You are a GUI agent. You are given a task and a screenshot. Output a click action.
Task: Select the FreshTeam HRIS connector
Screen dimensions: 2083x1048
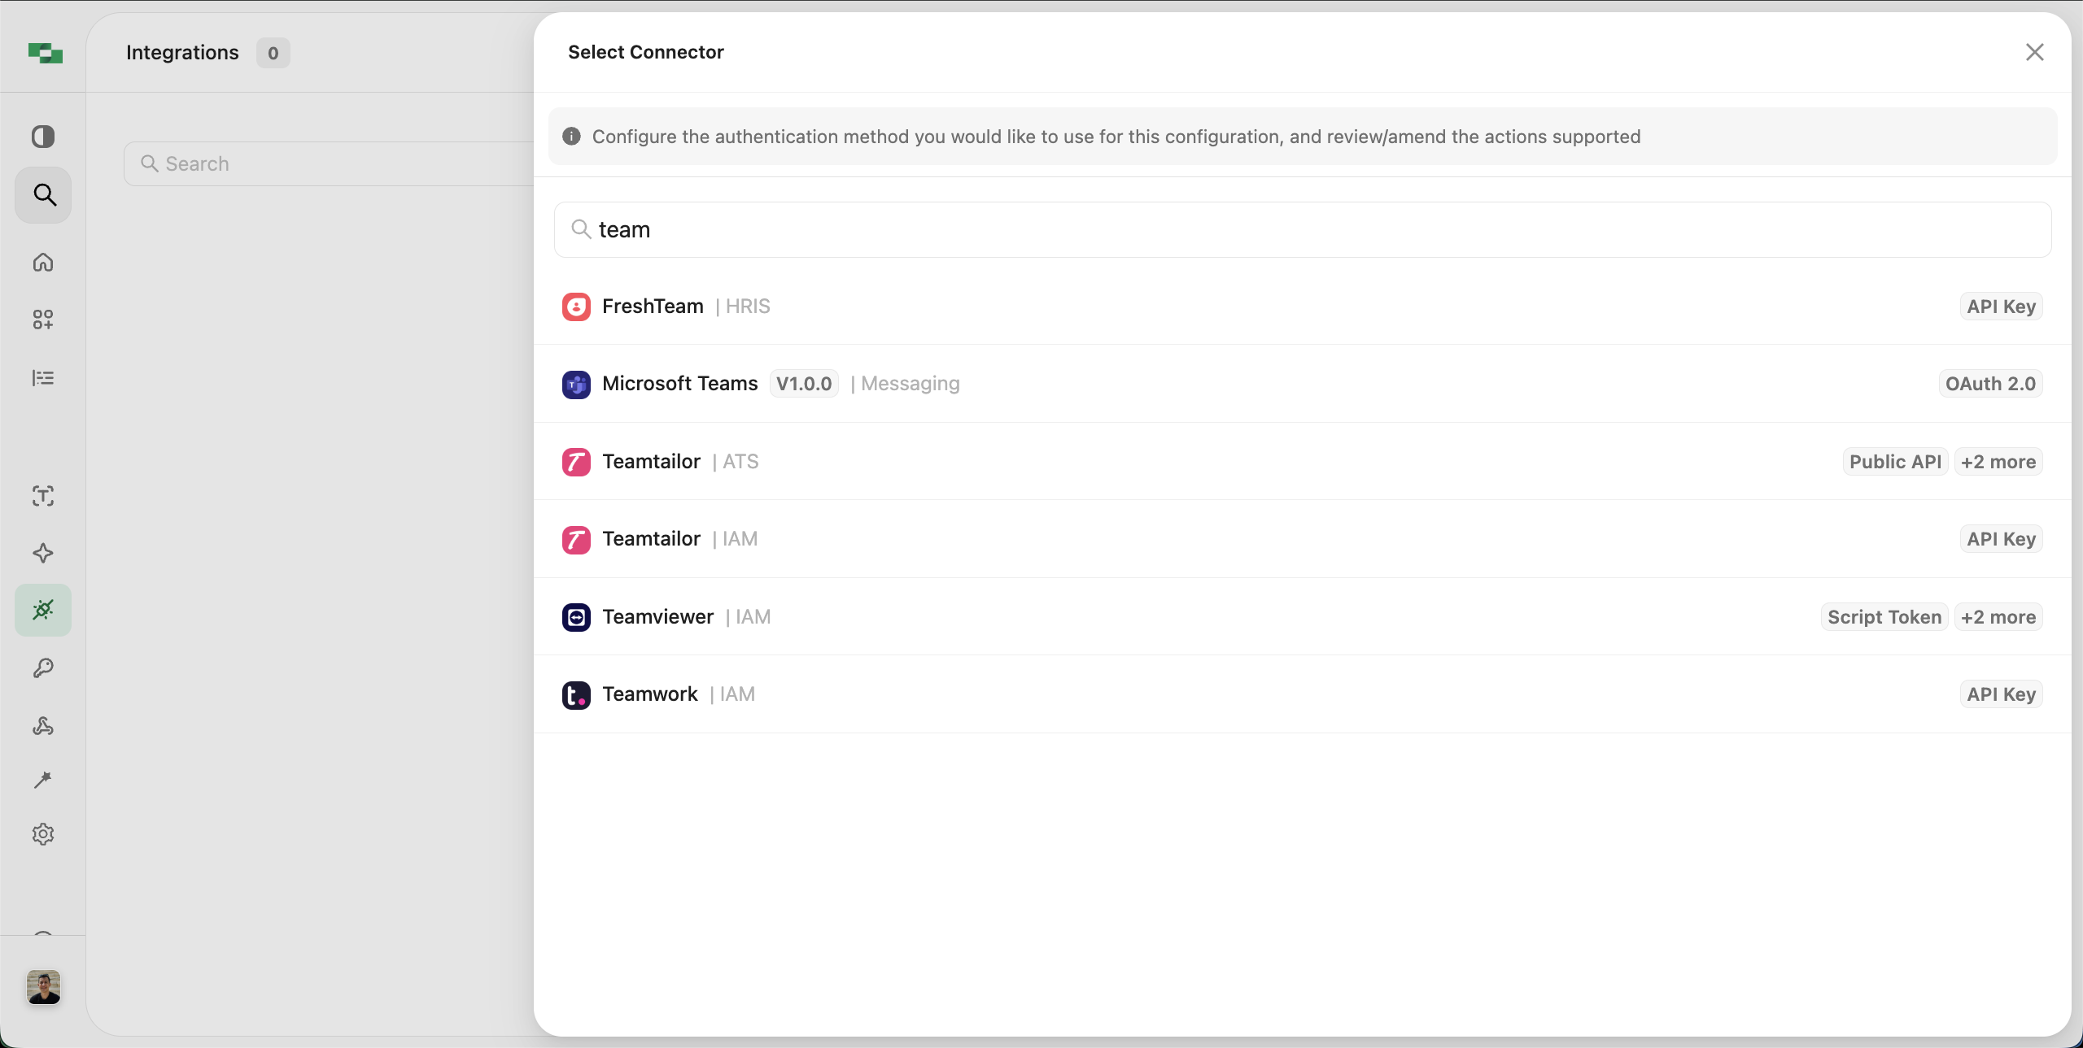point(653,307)
